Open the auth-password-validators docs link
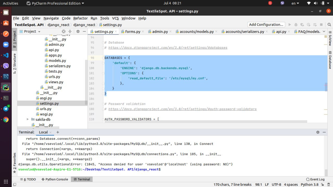The image size is (333, 187). click(x=182, y=109)
